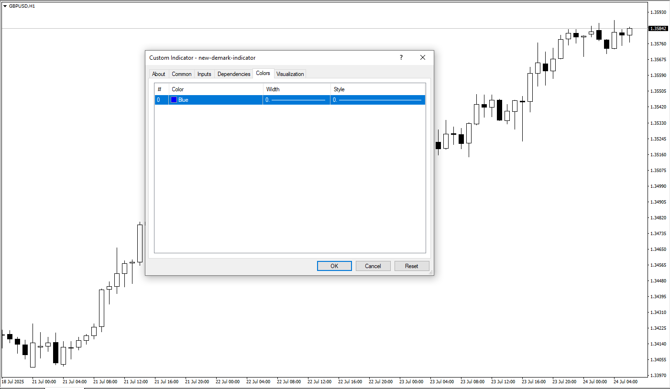The width and height of the screenshot is (670, 389).
Task: Click the 1.33970 price axis label
Action: (658, 376)
